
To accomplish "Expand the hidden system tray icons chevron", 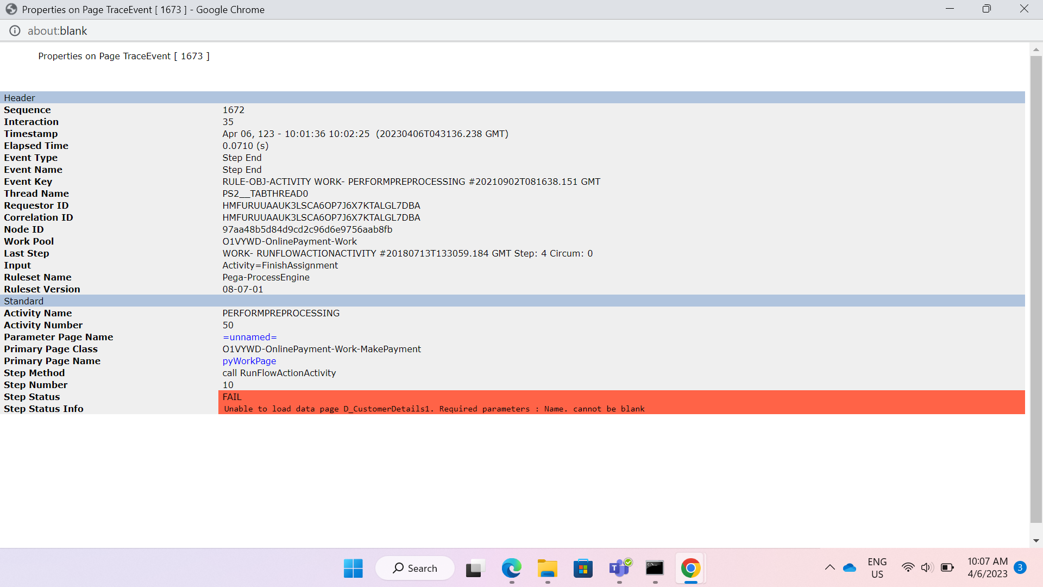I will 830,568.
